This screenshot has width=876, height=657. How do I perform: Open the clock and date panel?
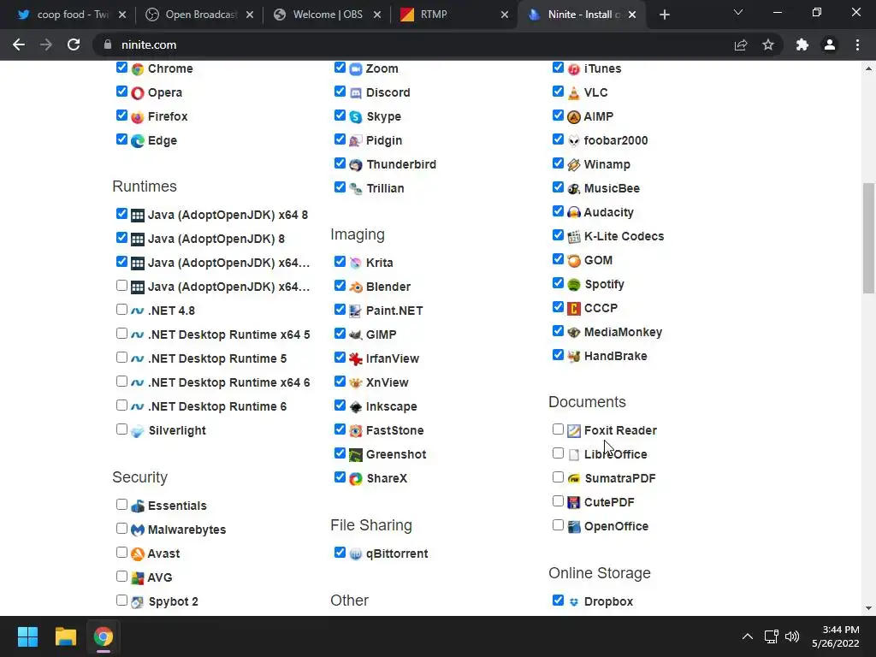click(836, 636)
